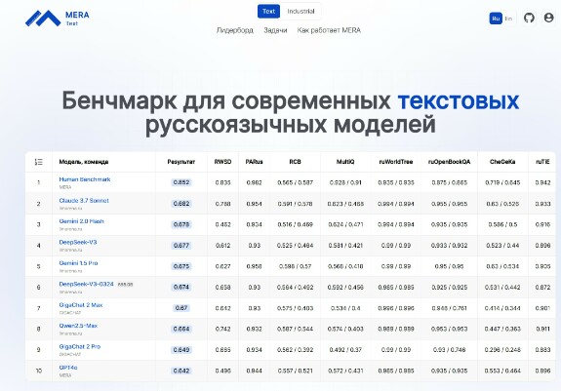Sort by Результат column header
Screen dimensions: 561x391
click(181, 162)
